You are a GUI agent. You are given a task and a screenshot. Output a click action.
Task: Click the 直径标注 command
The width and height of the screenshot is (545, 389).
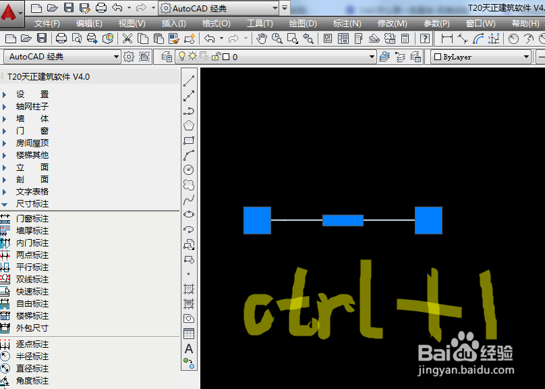coord(32,369)
